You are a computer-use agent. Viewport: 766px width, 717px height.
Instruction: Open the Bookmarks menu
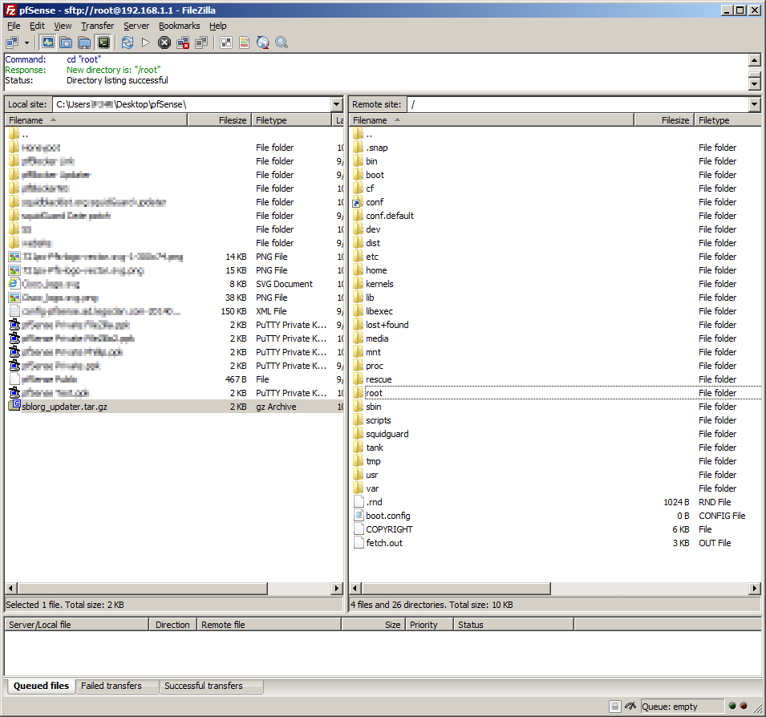click(x=180, y=26)
